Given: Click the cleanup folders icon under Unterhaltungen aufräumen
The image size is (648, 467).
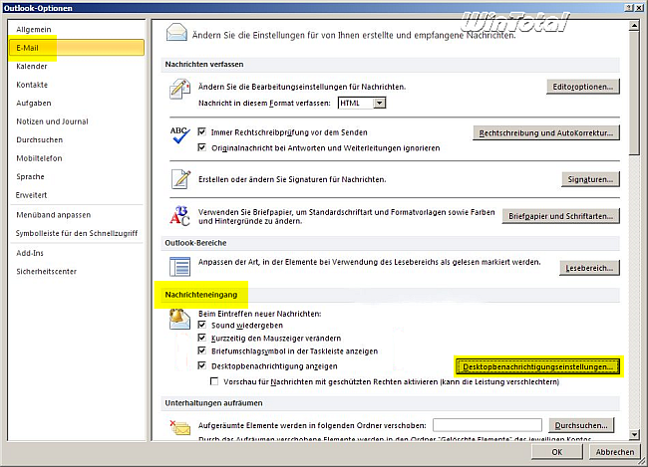Looking at the screenshot, I should [180, 428].
